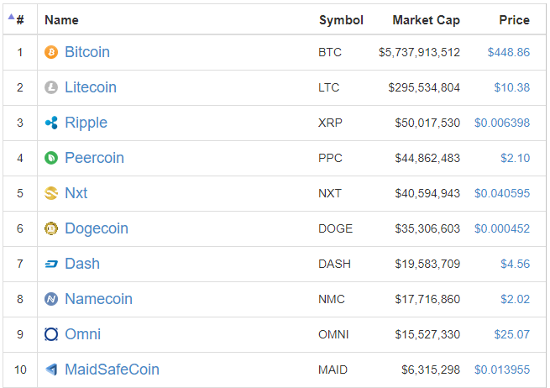Screen dimensions: 550x388
Task: Click the Namecoin N icon
Action: [51, 299]
